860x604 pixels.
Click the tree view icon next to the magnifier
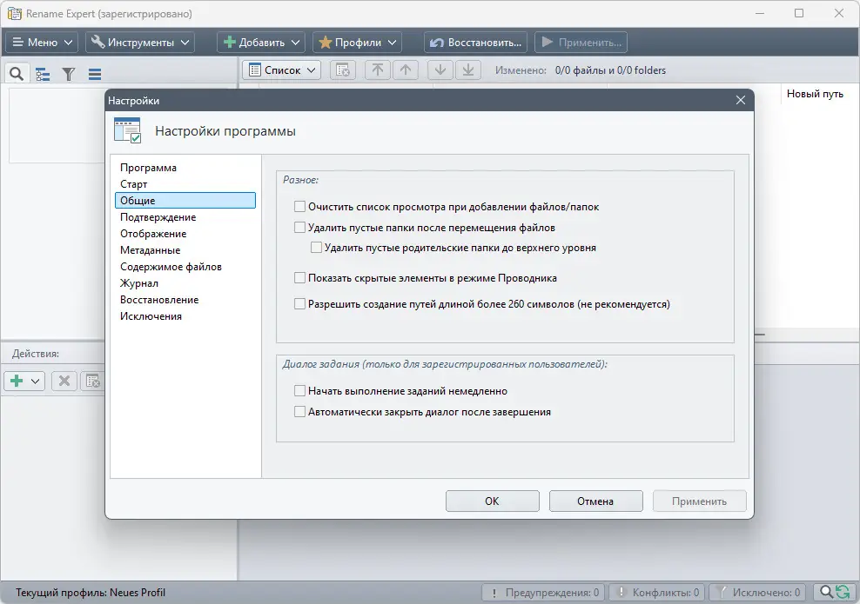pyautogui.click(x=42, y=73)
